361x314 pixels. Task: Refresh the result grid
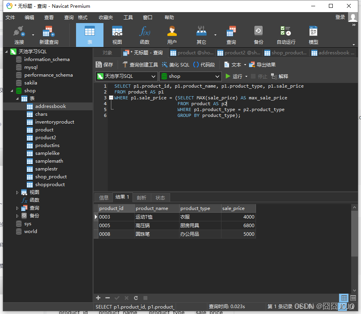click(x=136, y=298)
